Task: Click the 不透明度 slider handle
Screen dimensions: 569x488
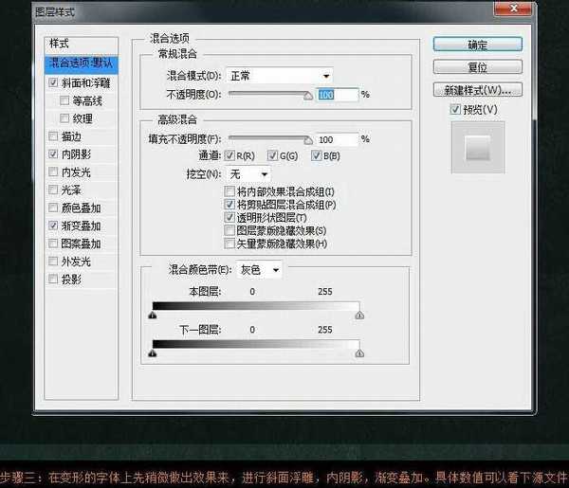Action: click(x=308, y=96)
